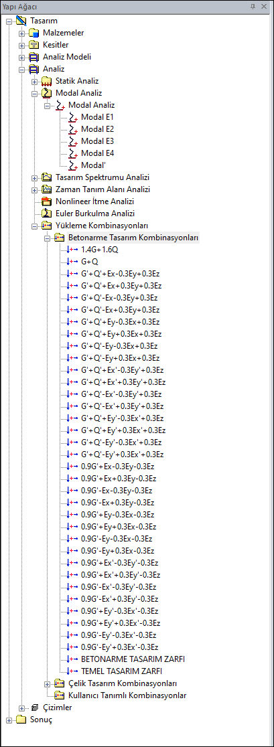Select Kullanıcı Tanımlı Kombinasyonlar item
The height and width of the screenshot is (747, 274).
[x=127, y=696]
